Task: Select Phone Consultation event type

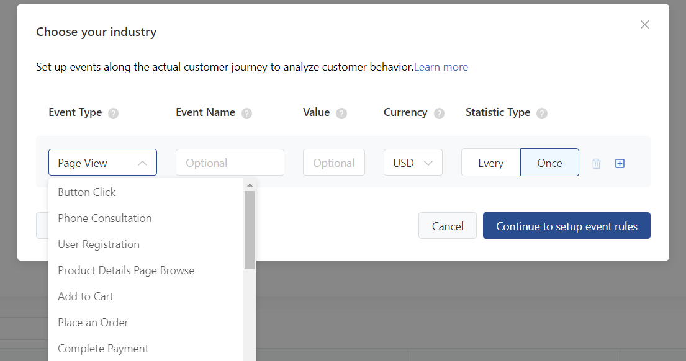Action: click(x=104, y=218)
